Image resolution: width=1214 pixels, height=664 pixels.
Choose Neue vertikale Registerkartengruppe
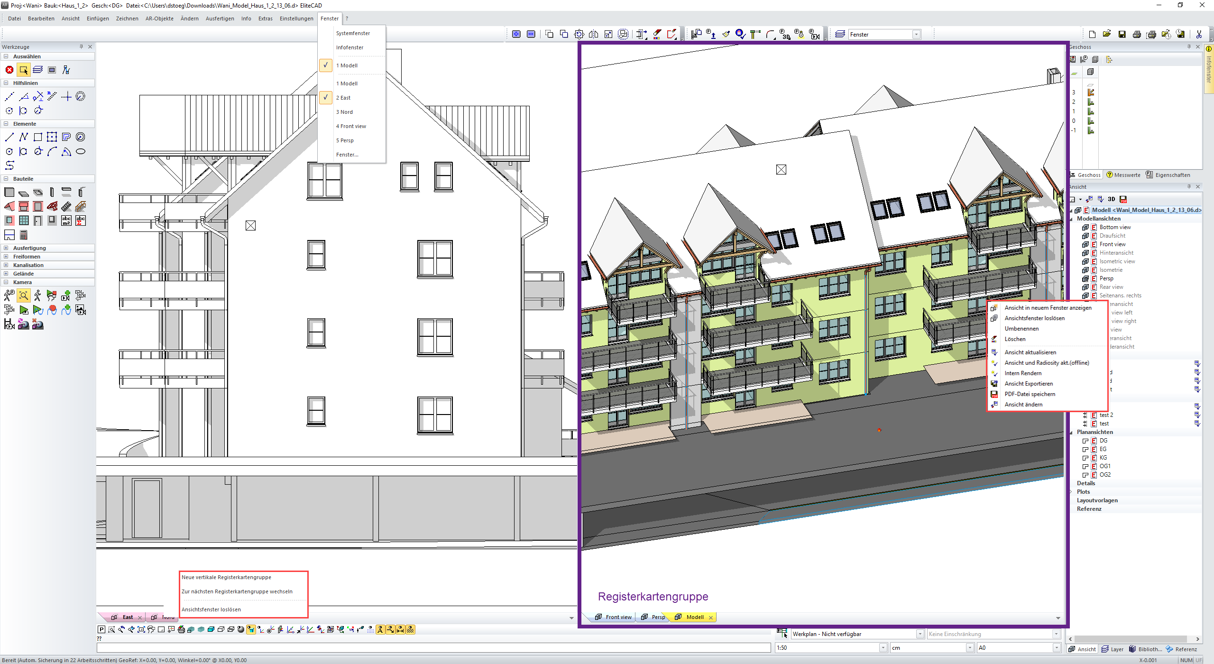point(226,577)
